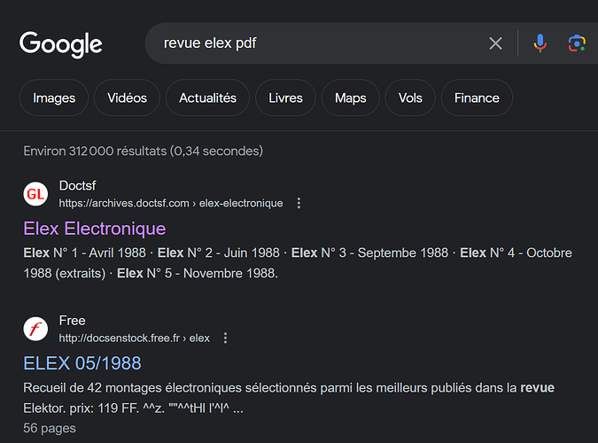
Task: Clear the search box with X
Action: (495, 43)
